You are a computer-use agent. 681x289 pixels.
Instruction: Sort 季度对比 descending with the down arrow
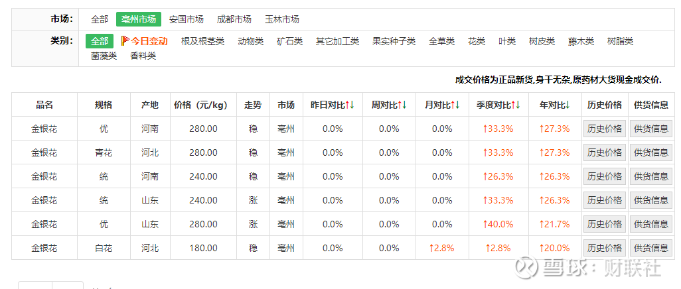[518, 105]
